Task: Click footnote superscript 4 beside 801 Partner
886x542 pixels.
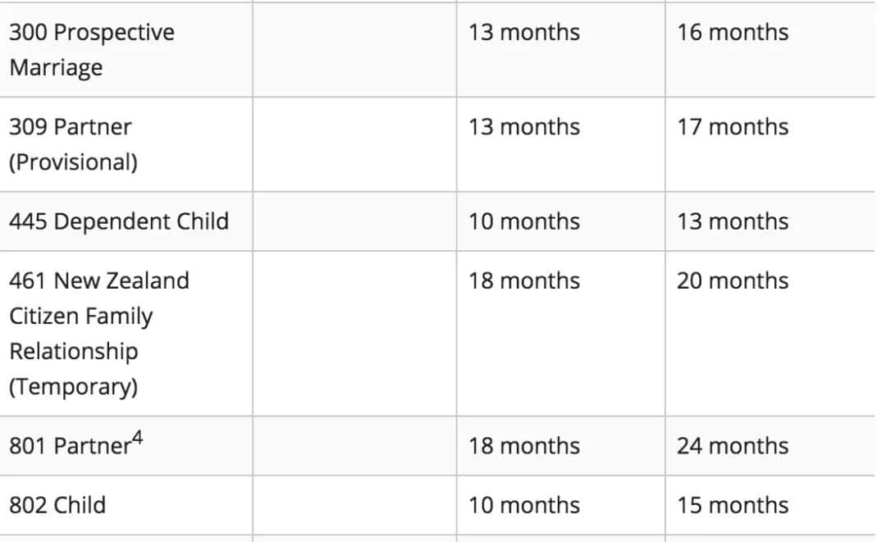Action: [137, 438]
